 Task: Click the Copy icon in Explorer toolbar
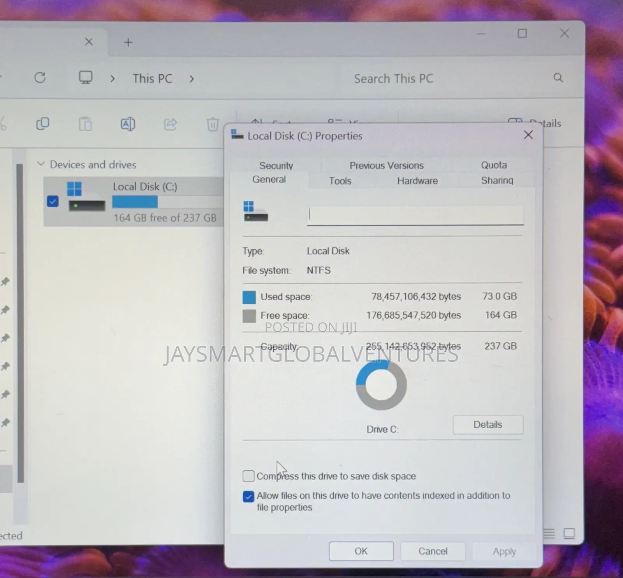click(42, 124)
